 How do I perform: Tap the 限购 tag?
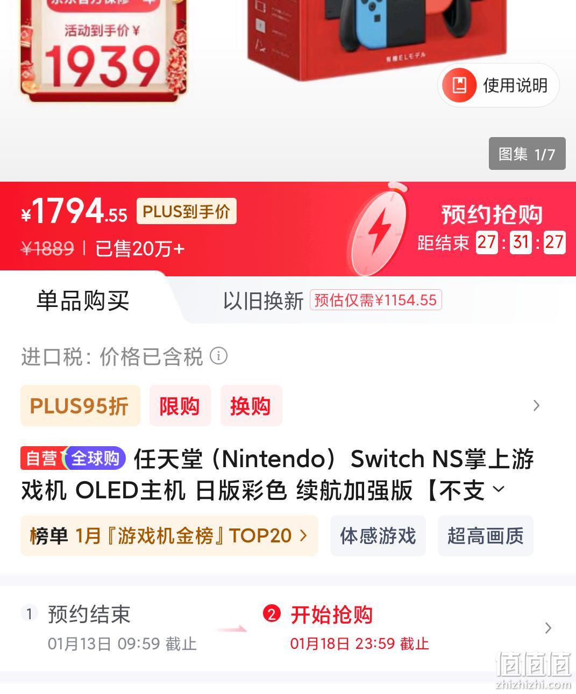(x=180, y=406)
